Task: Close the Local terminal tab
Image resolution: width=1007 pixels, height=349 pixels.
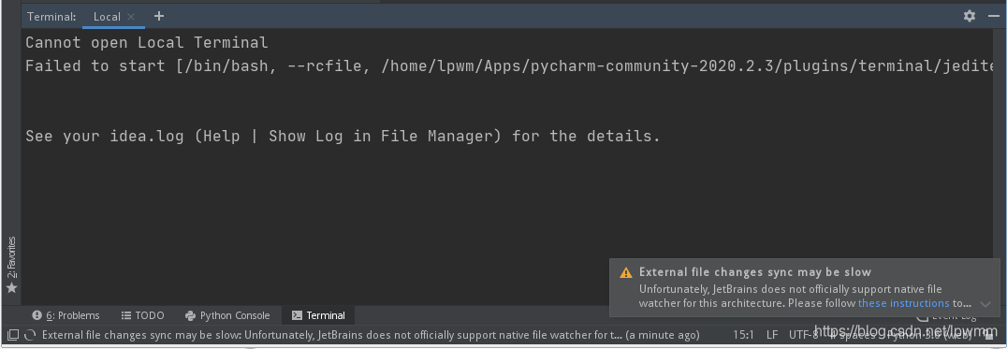Action: pyautogui.click(x=131, y=17)
